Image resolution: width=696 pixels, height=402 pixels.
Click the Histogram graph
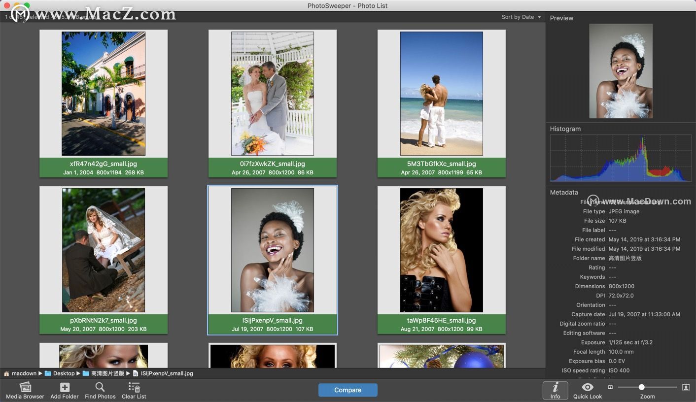point(621,159)
